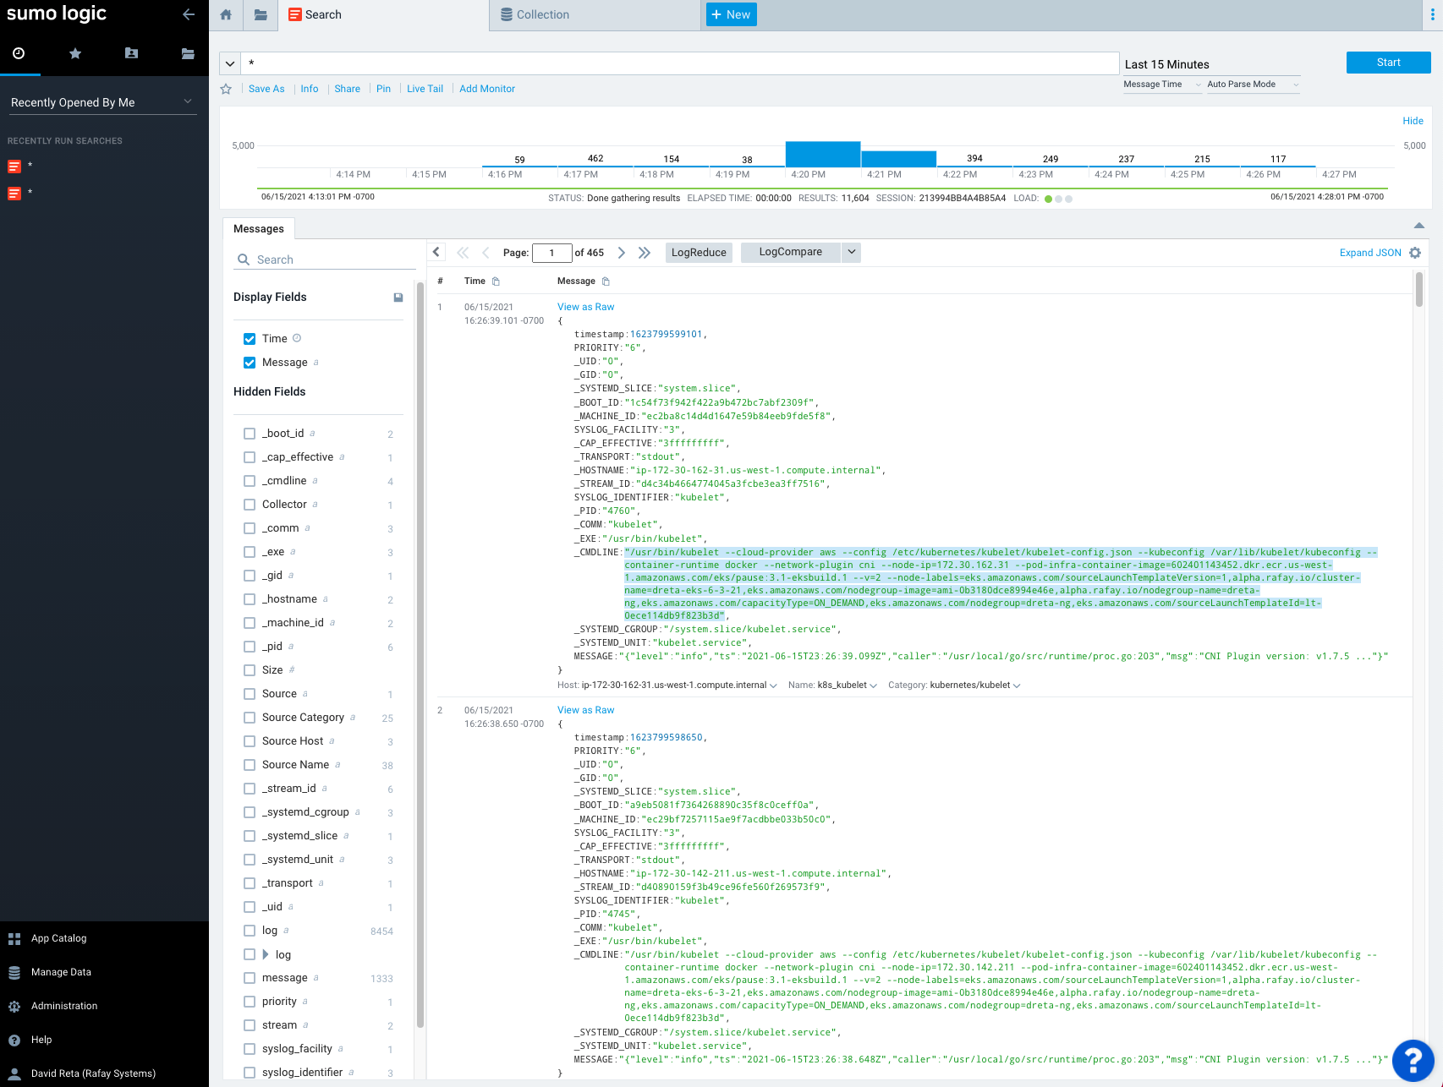Collapse the field browser with left chevron
1443x1087 pixels.
pyautogui.click(x=436, y=252)
